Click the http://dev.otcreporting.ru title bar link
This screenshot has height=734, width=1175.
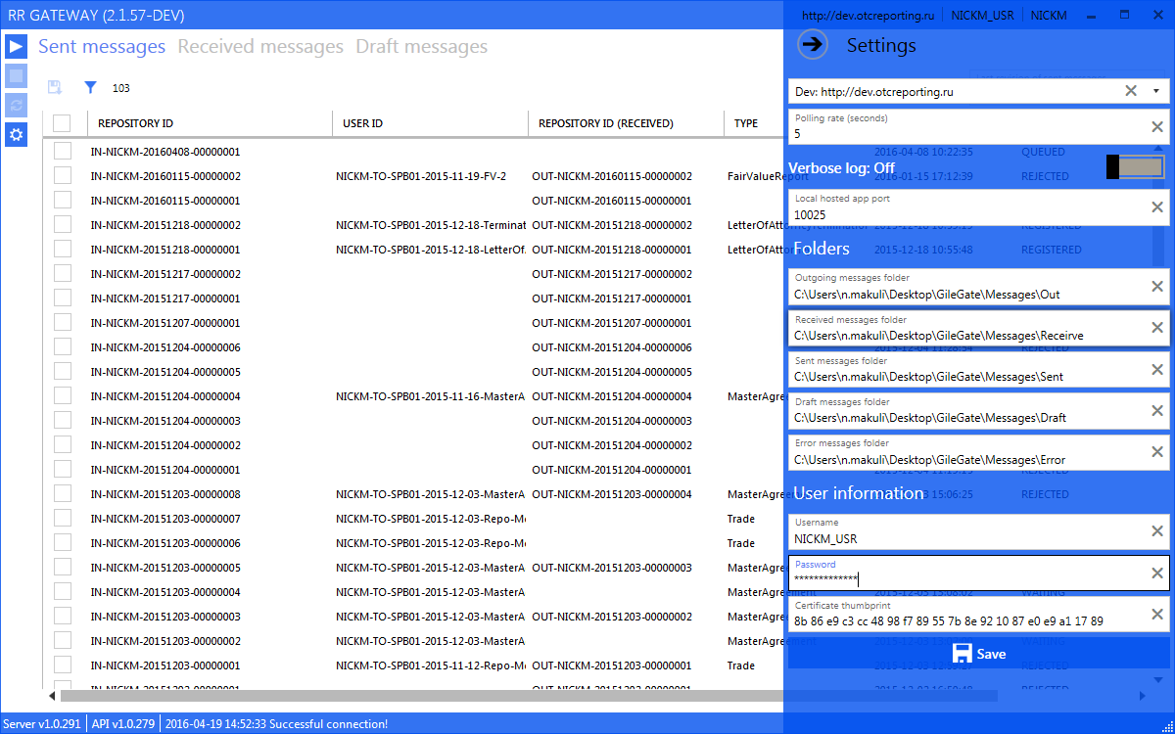pyautogui.click(x=868, y=16)
